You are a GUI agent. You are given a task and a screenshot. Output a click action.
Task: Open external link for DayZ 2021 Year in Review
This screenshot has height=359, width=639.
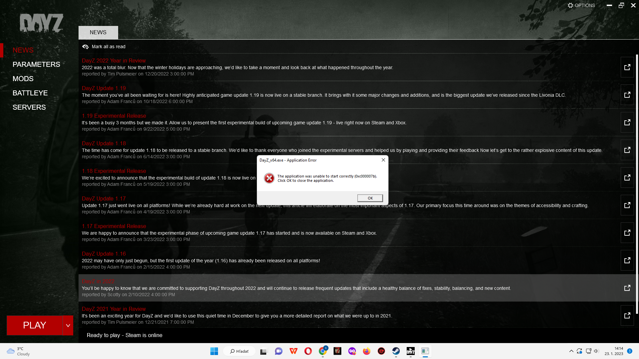627,315
